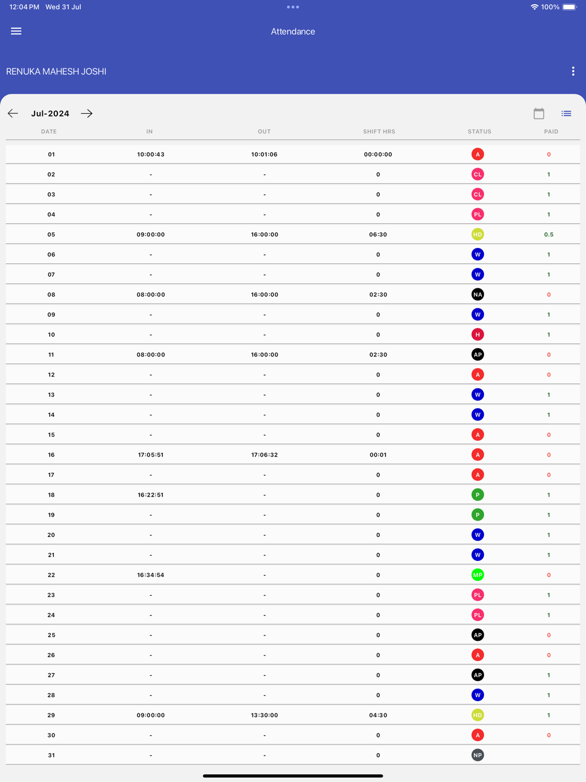Image resolution: width=586 pixels, height=782 pixels.
Task: Select in-time 10:00:43 on date 01
Action: (x=151, y=154)
